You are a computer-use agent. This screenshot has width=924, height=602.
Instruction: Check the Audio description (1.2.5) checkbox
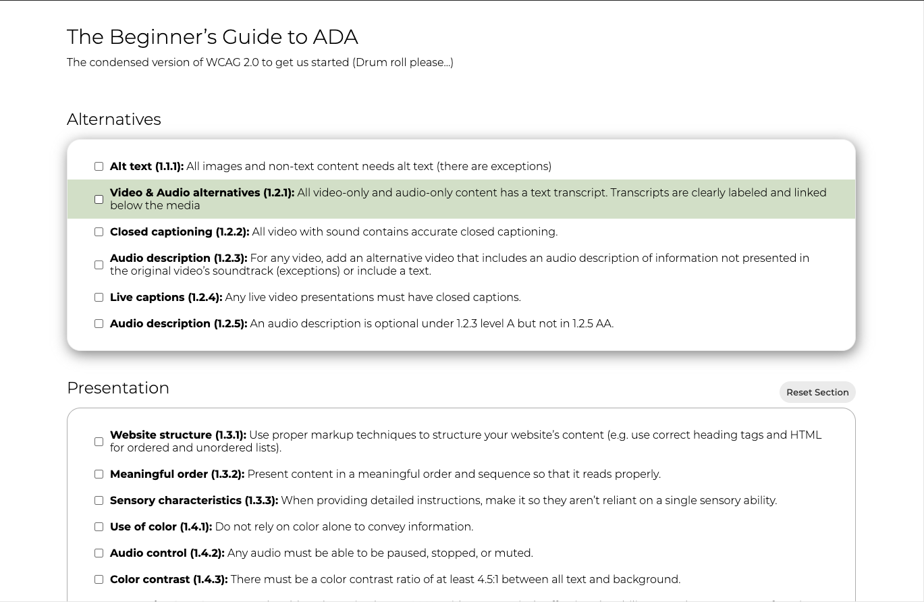coord(99,323)
